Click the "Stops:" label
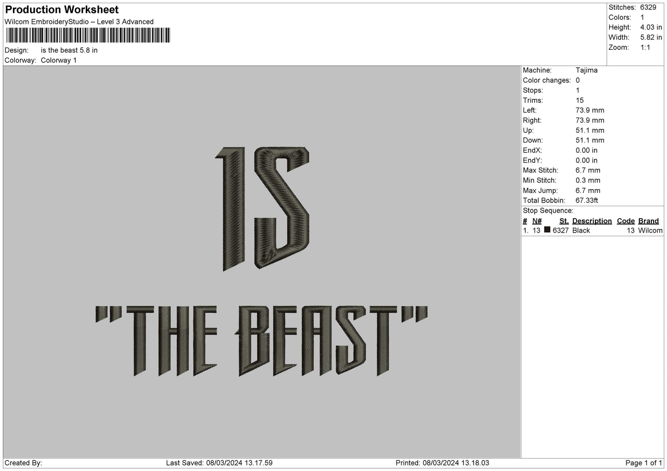This screenshot has width=667, height=471. [x=533, y=90]
